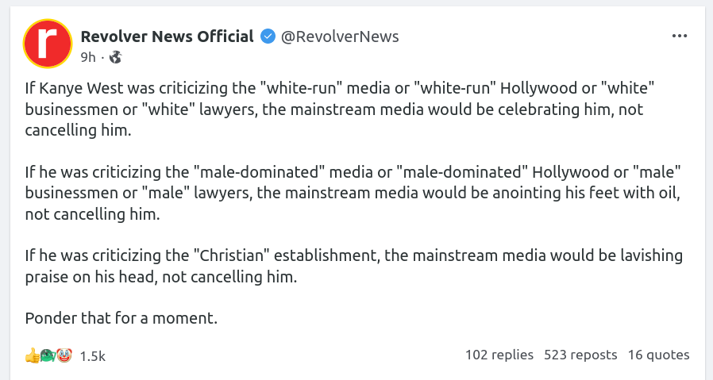Viewport: 713px width, 380px height.
Task: Click the green middle reaction emoji
Action: (47, 355)
